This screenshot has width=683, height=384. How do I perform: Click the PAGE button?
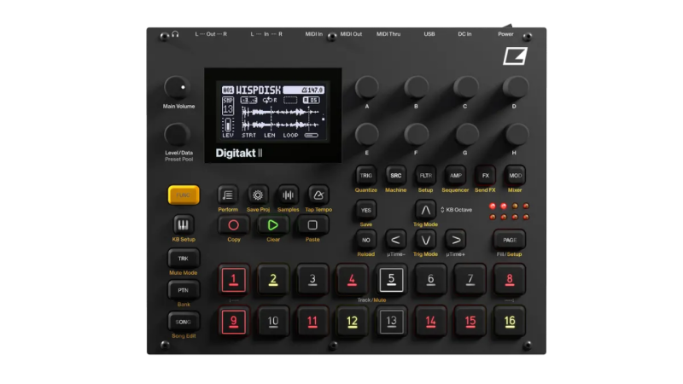(510, 240)
